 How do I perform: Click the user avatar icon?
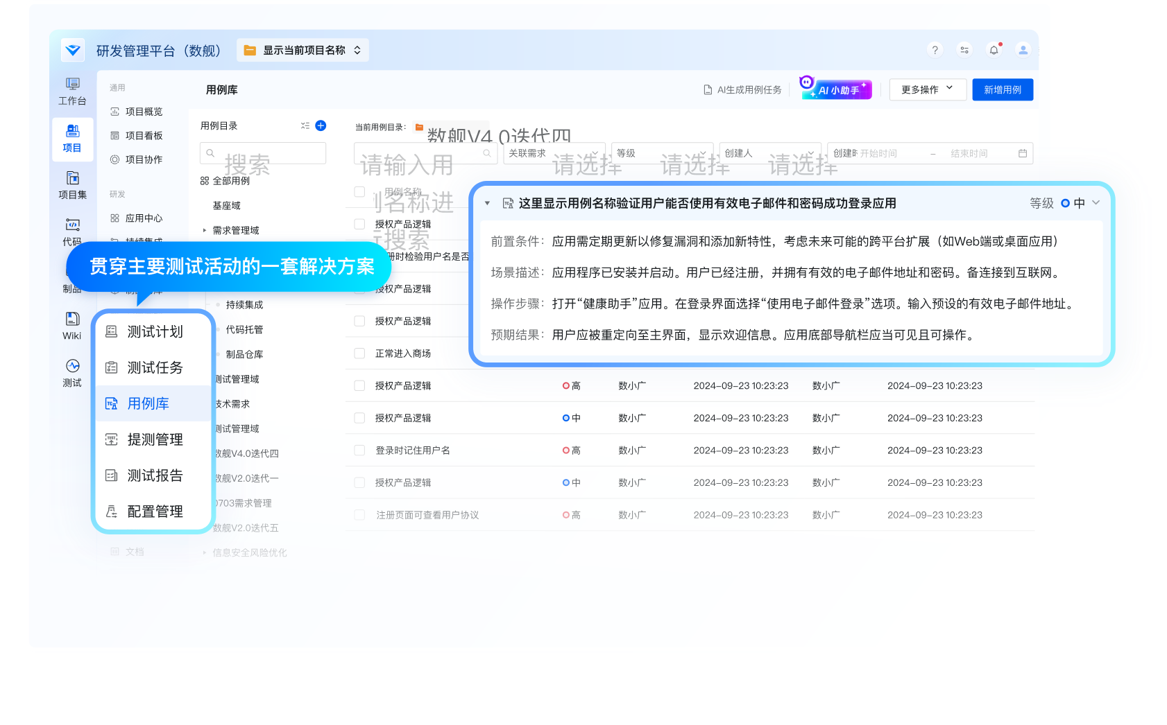click(x=1023, y=50)
